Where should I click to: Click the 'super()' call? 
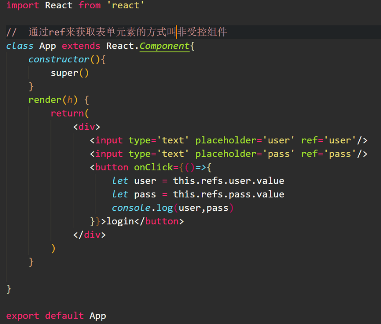tap(70, 73)
